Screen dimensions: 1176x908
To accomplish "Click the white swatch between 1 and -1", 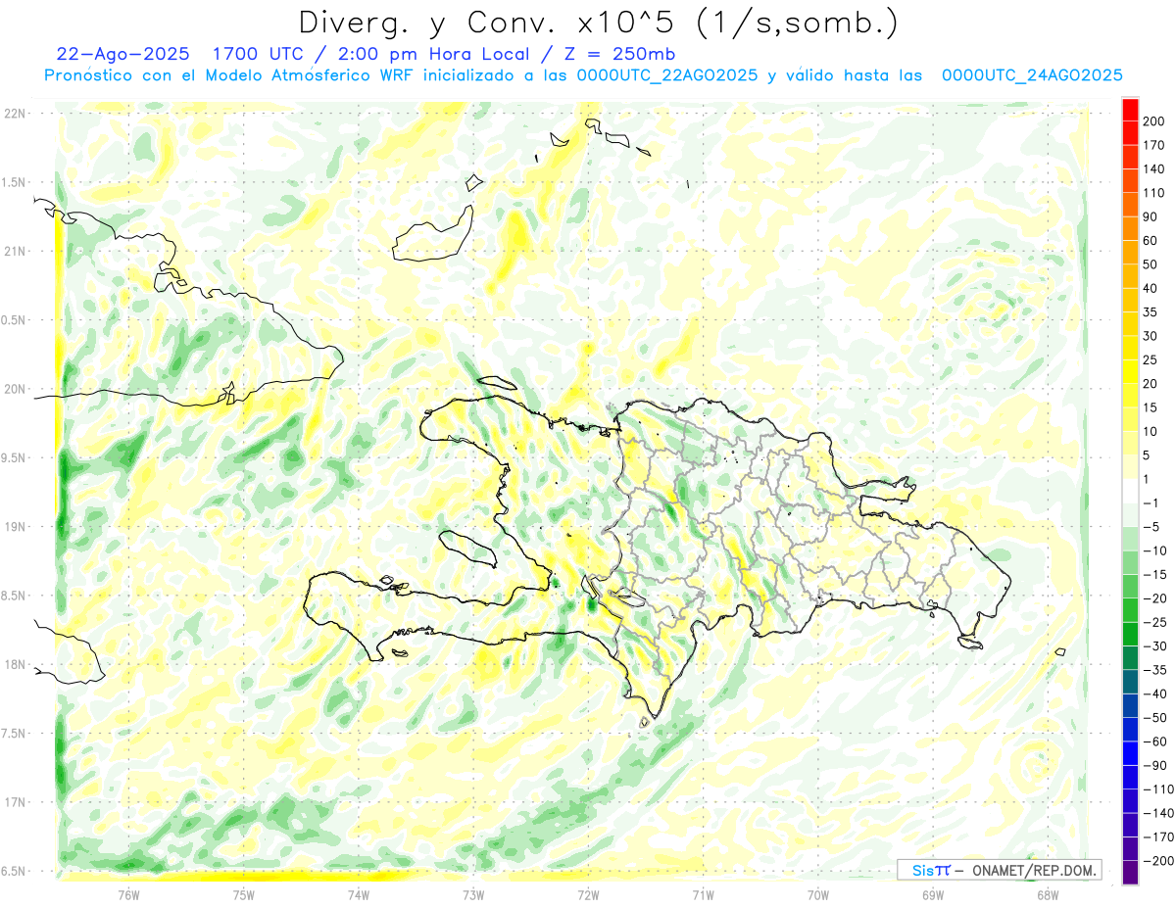I will click(1130, 492).
